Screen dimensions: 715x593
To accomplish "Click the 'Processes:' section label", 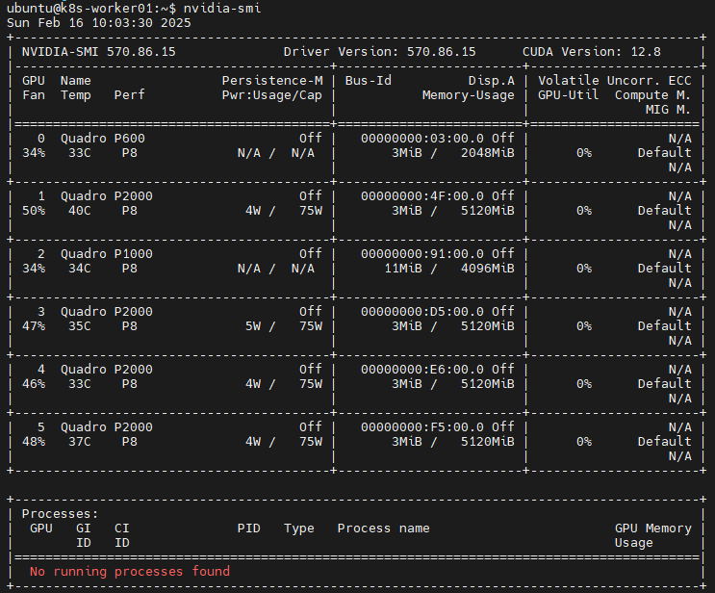I will (x=61, y=514).
